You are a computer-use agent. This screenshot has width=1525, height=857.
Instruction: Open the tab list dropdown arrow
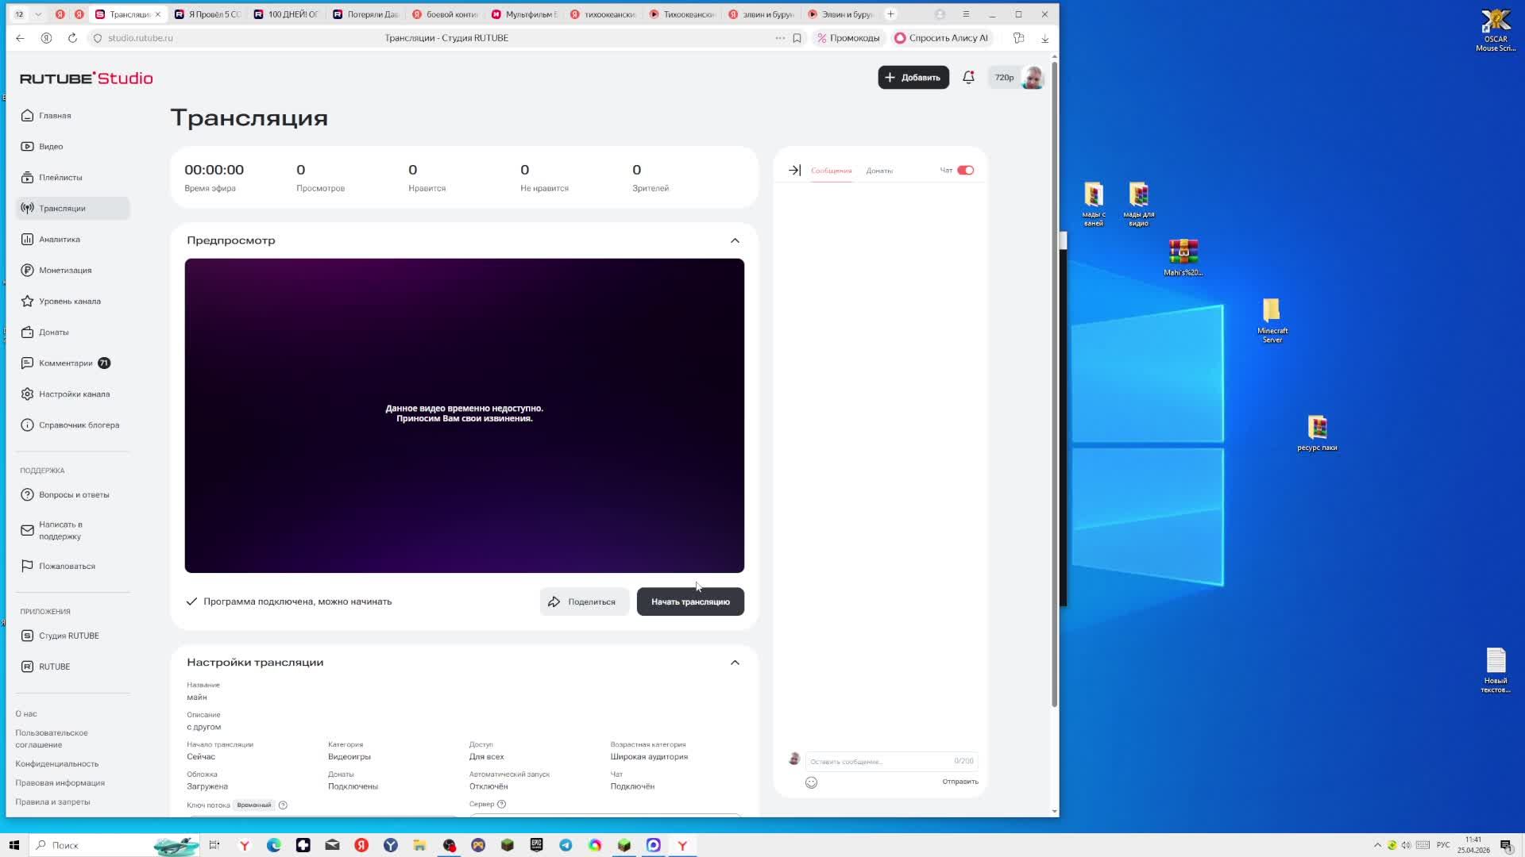coord(37,14)
